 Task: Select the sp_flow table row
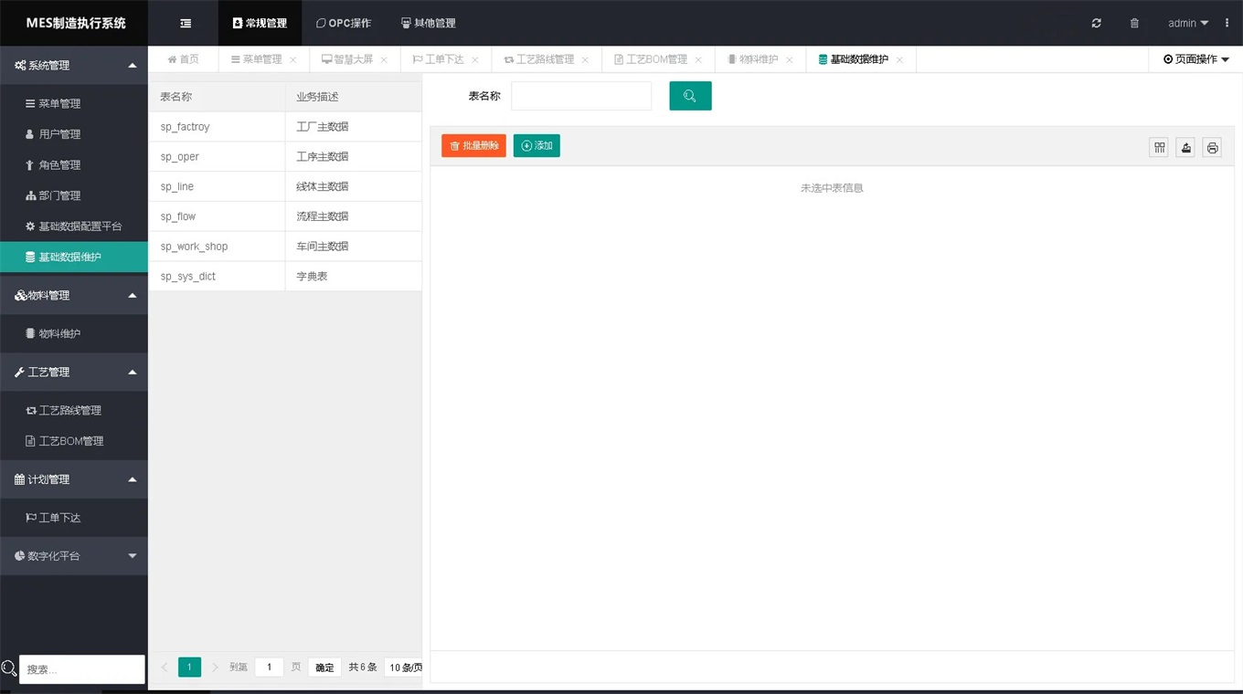tap(285, 216)
